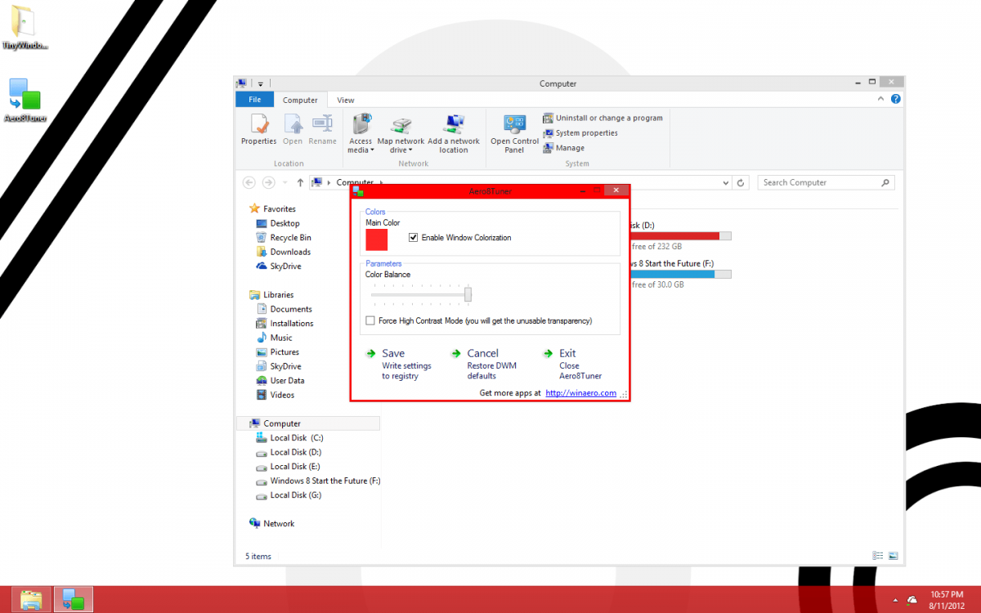Open the http://winaero.com link

[x=580, y=393]
